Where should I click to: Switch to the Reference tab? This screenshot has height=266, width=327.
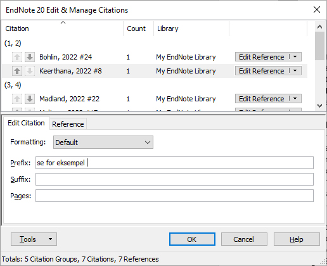pos(68,124)
